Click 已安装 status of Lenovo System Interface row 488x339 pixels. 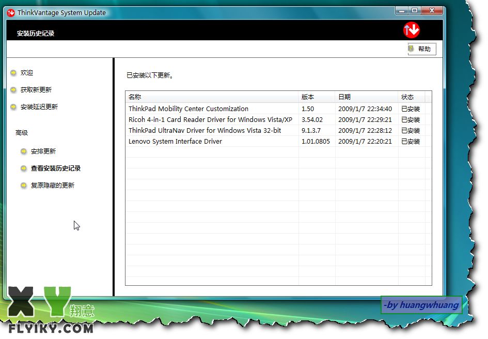pyautogui.click(x=411, y=142)
